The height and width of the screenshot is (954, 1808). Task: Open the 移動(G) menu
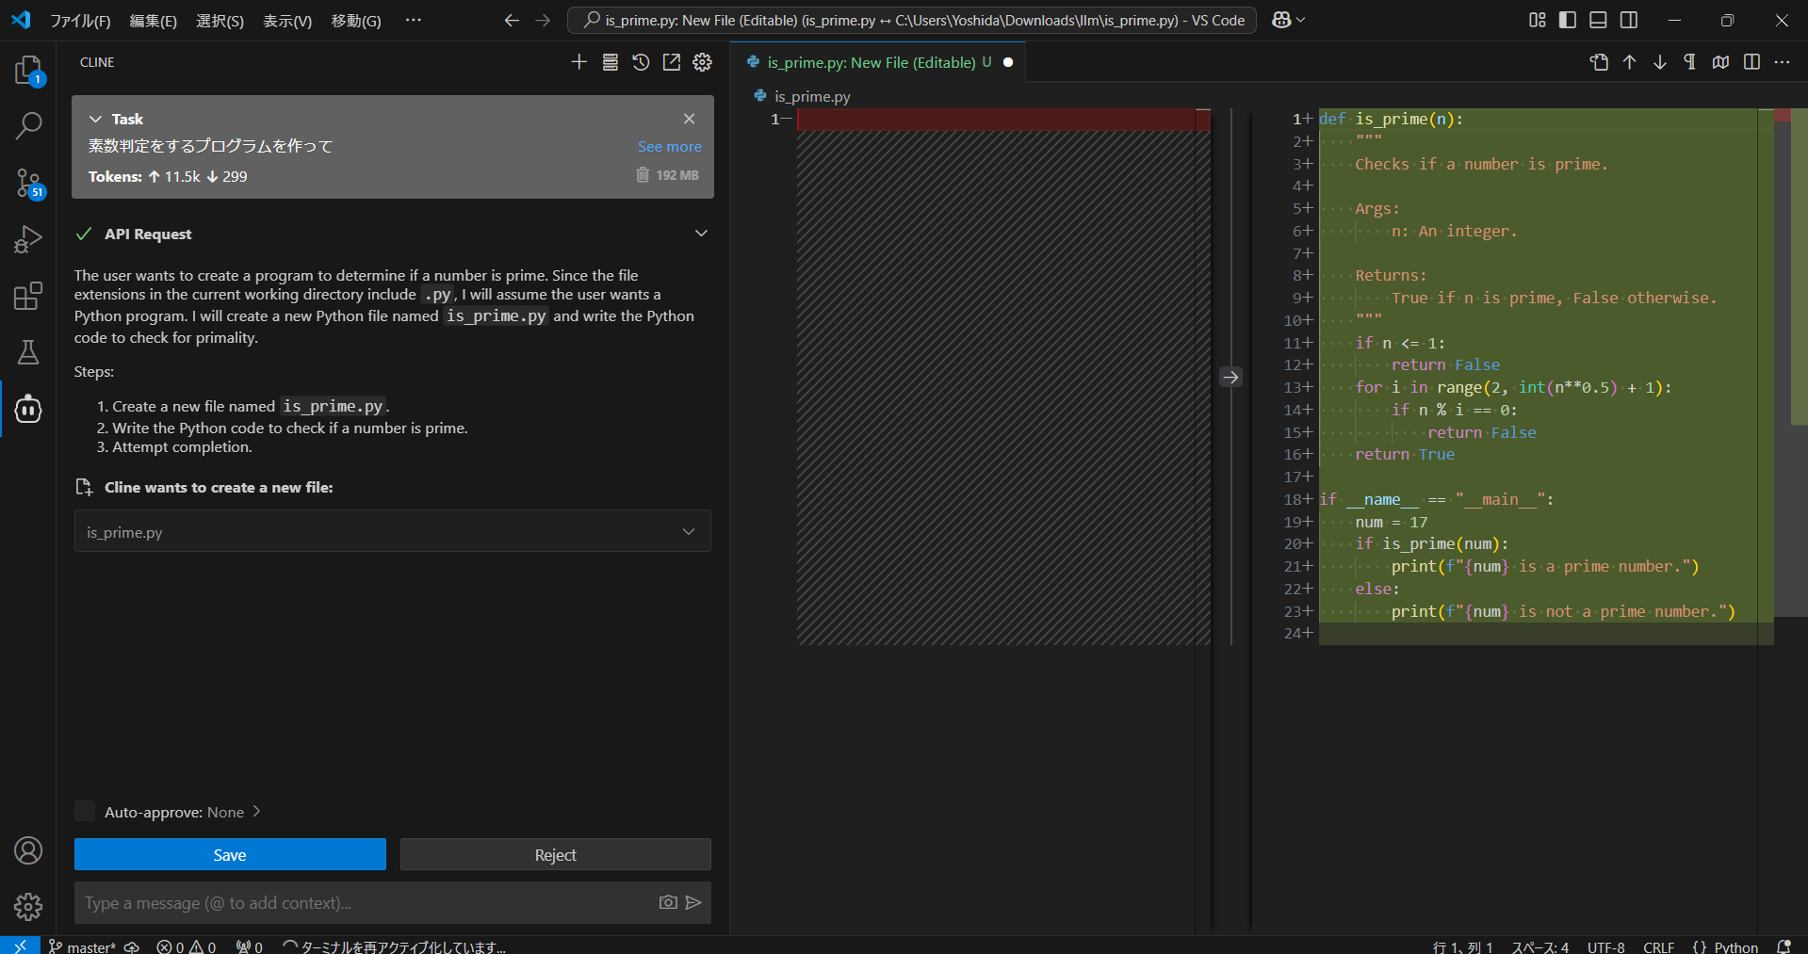tap(356, 21)
